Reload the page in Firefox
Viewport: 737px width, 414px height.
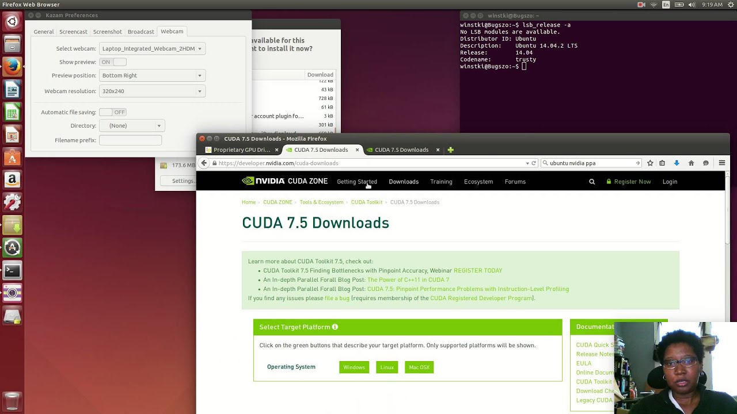click(534, 163)
